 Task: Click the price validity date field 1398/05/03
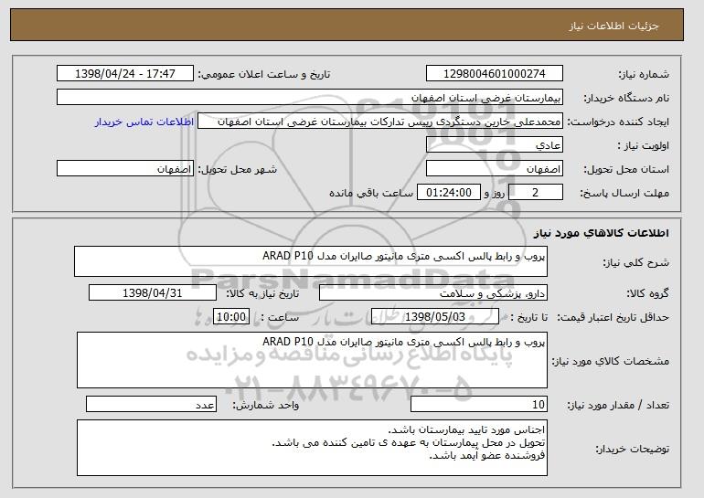[x=435, y=317]
